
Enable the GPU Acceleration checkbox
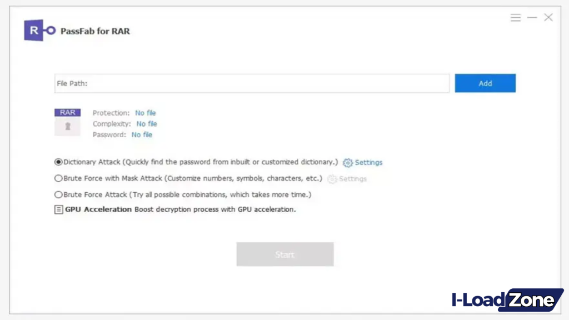point(58,209)
